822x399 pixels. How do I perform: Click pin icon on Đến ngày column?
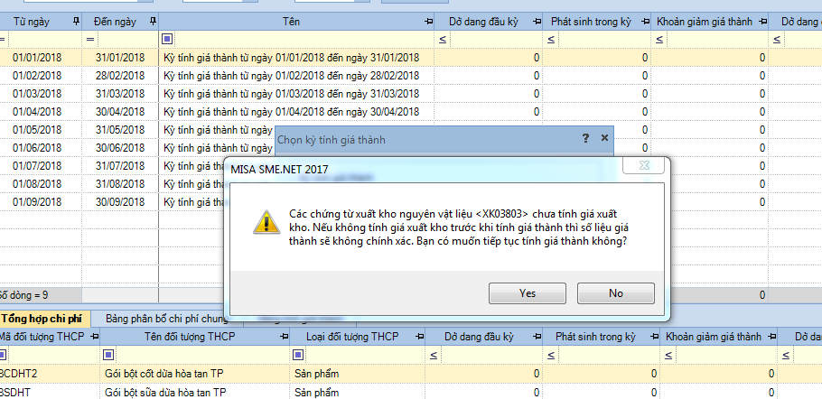(151, 20)
